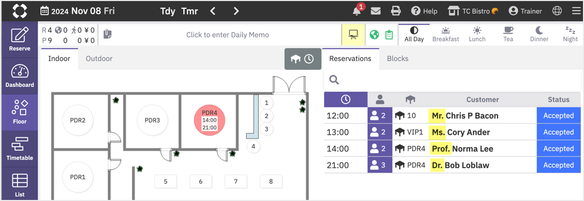Screen dimensions: 584x201
Task: Open the mail envelope icon
Action: click(x=376, y=11)
